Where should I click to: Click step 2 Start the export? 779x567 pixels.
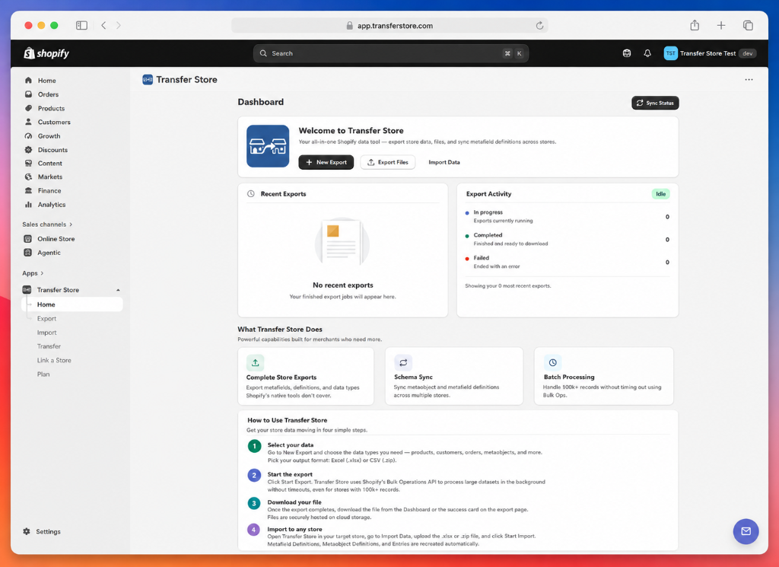click(290, 474)
